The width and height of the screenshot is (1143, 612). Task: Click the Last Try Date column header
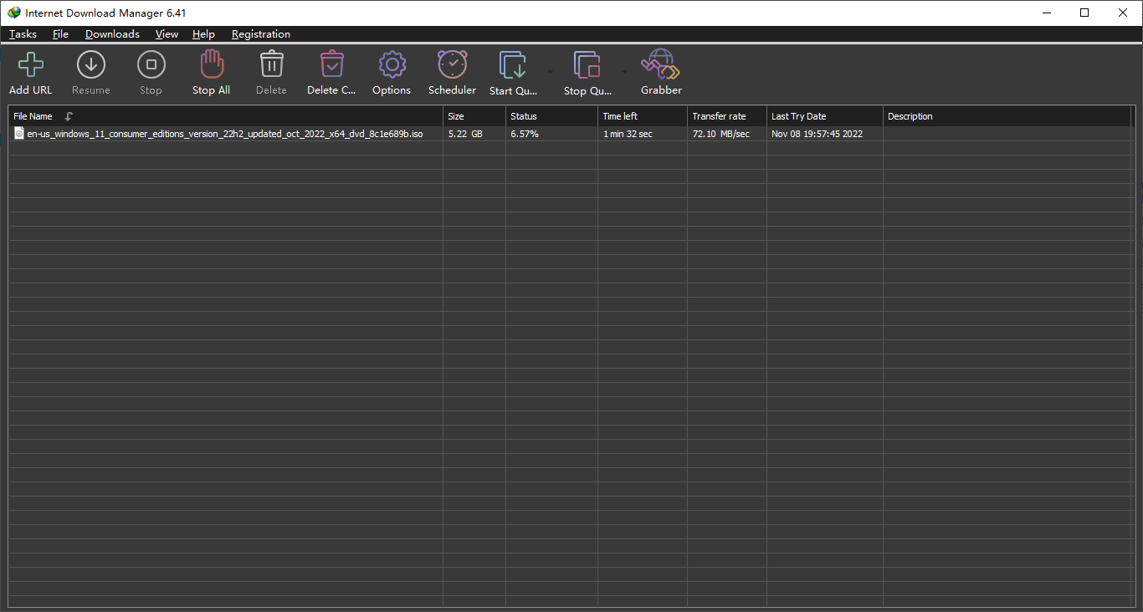point(798,116)
